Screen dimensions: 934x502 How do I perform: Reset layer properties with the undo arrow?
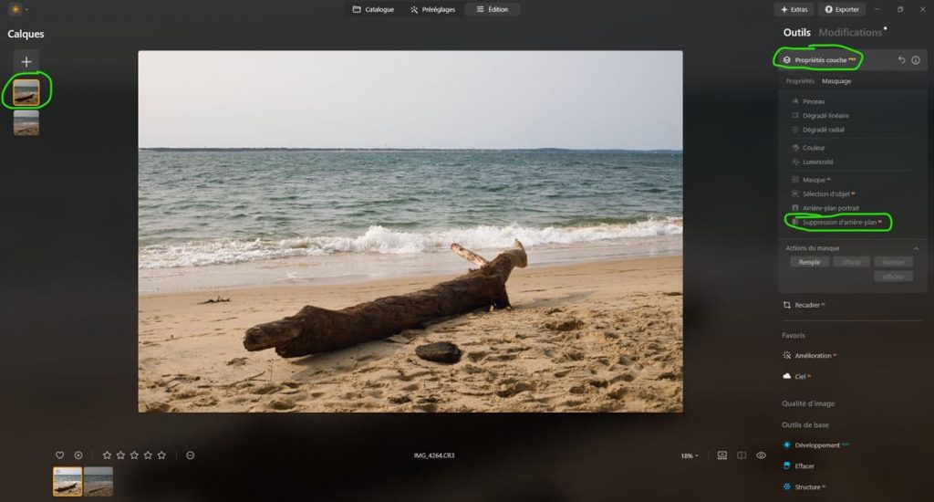901,60
